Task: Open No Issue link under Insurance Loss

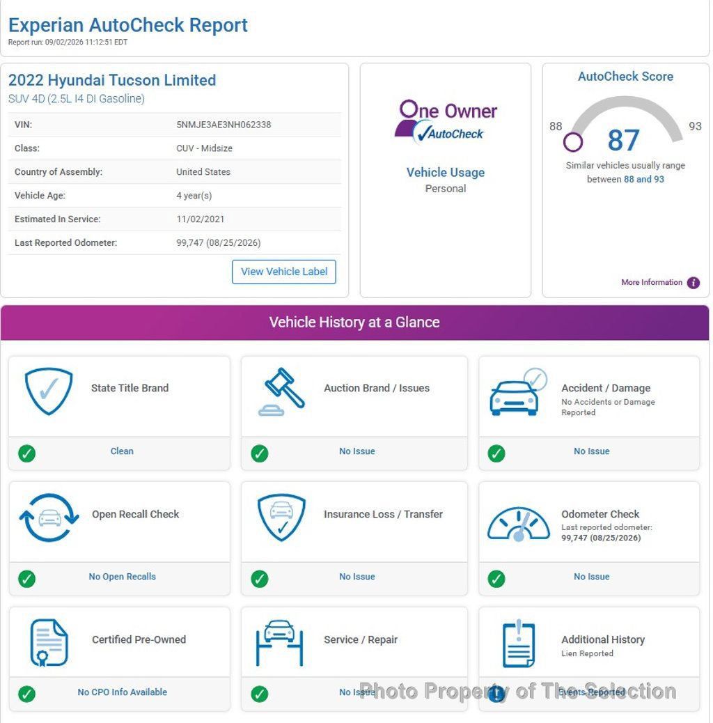Action: coord(357,576)
